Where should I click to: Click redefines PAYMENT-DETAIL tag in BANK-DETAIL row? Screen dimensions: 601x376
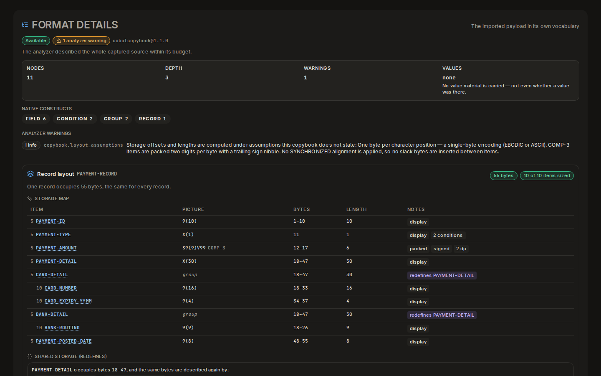(442, 315)
